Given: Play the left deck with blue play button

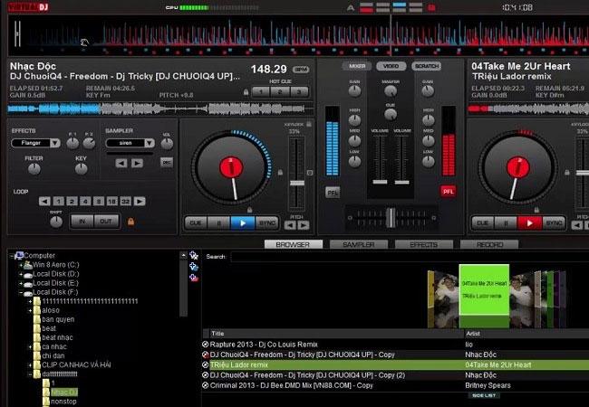Looking at the screenshot, I should click(243, 223).
